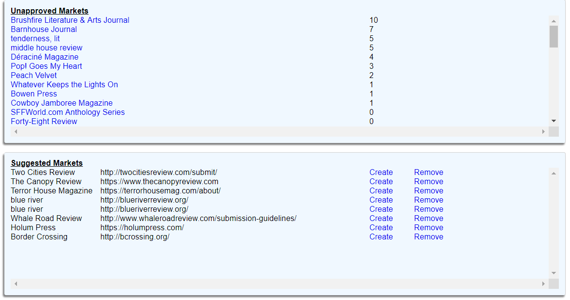Image resolution: width=570 pixels, height=300 pixels.
Task: Open middle house review link
Action: coord(47,48)
